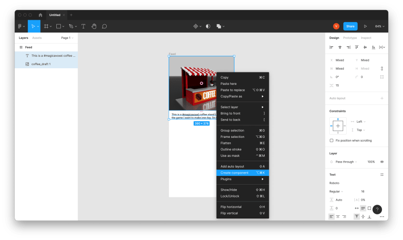
Task: Toggle independent corners icon
Action: [x=382, y=77]
